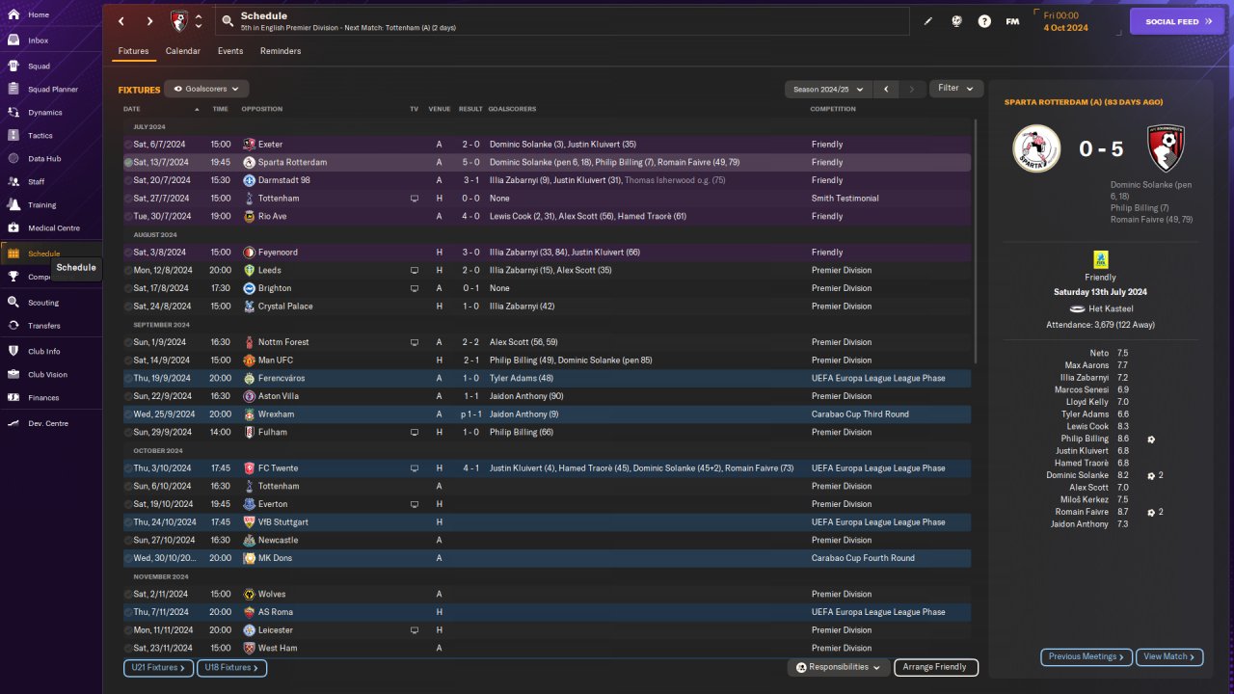
Task: Open the help question mark icon
Action: pos(984,21)
